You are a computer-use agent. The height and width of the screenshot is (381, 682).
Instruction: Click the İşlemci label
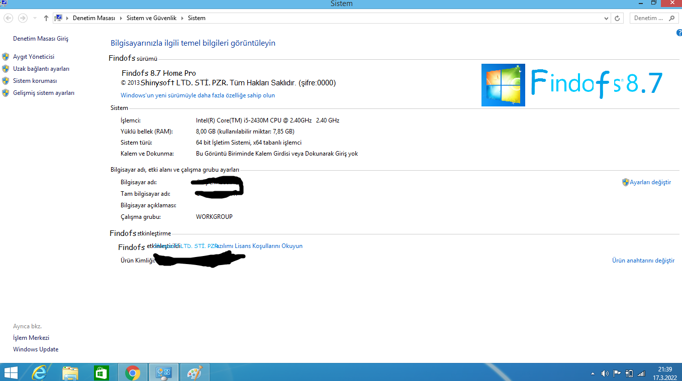(x=131, y=120)
